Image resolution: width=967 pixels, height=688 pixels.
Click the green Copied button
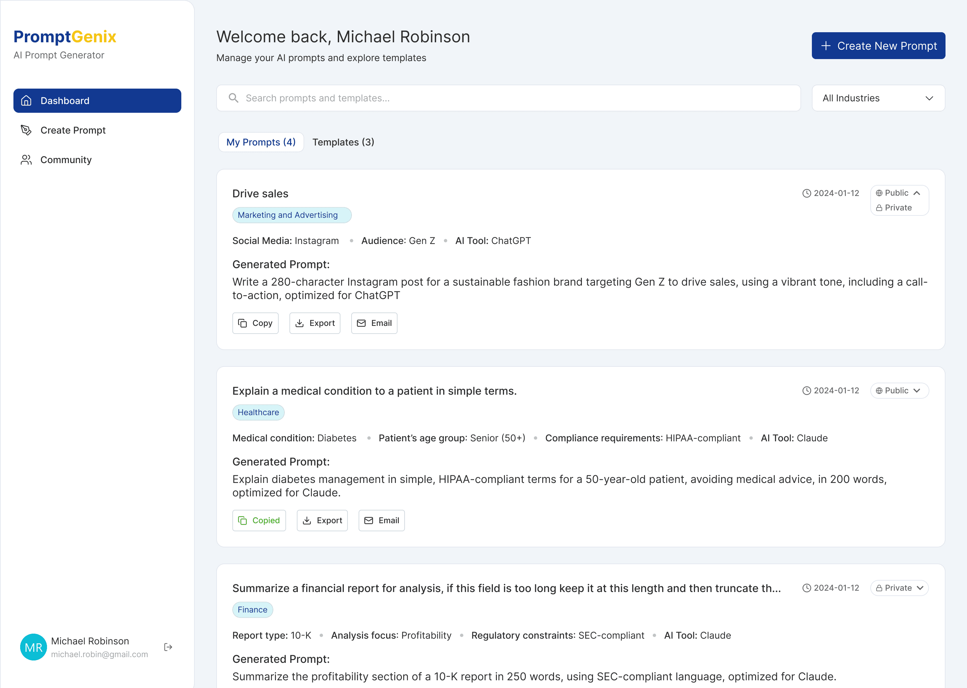point(259,520)
